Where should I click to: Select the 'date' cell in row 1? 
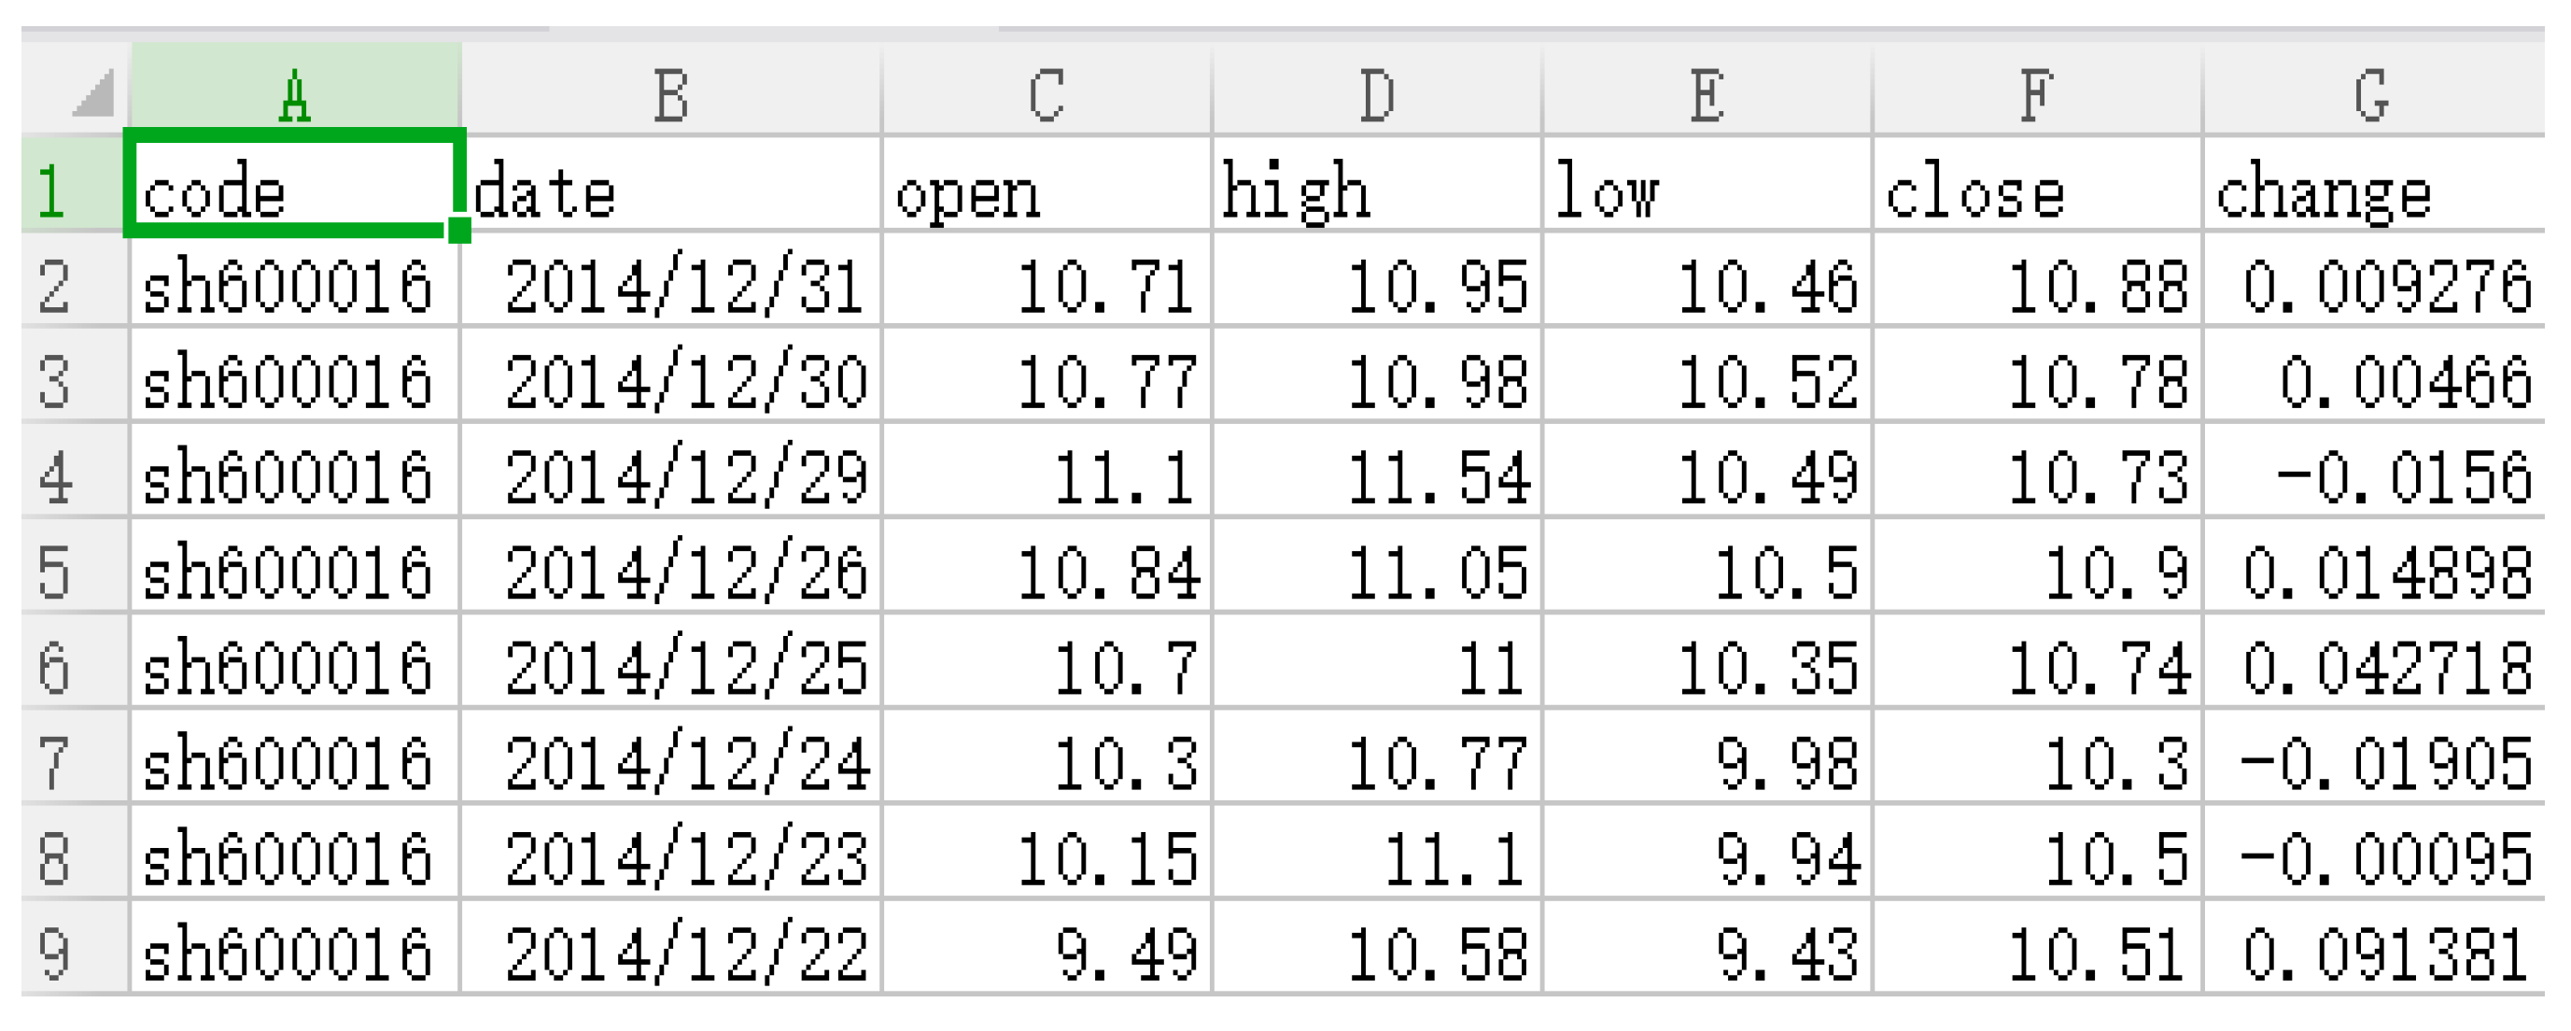(670, 190)
